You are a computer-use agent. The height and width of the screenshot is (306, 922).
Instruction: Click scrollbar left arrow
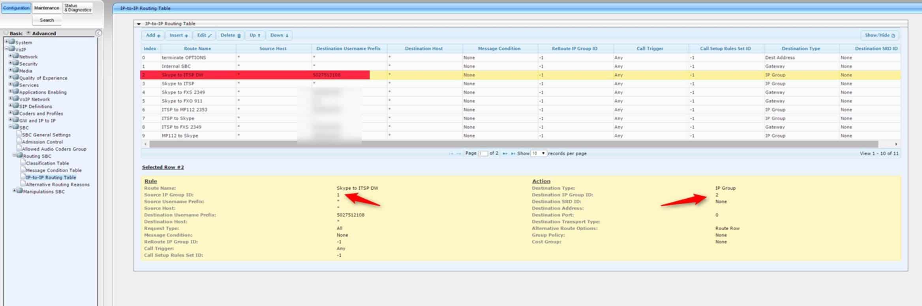[145, 144]
